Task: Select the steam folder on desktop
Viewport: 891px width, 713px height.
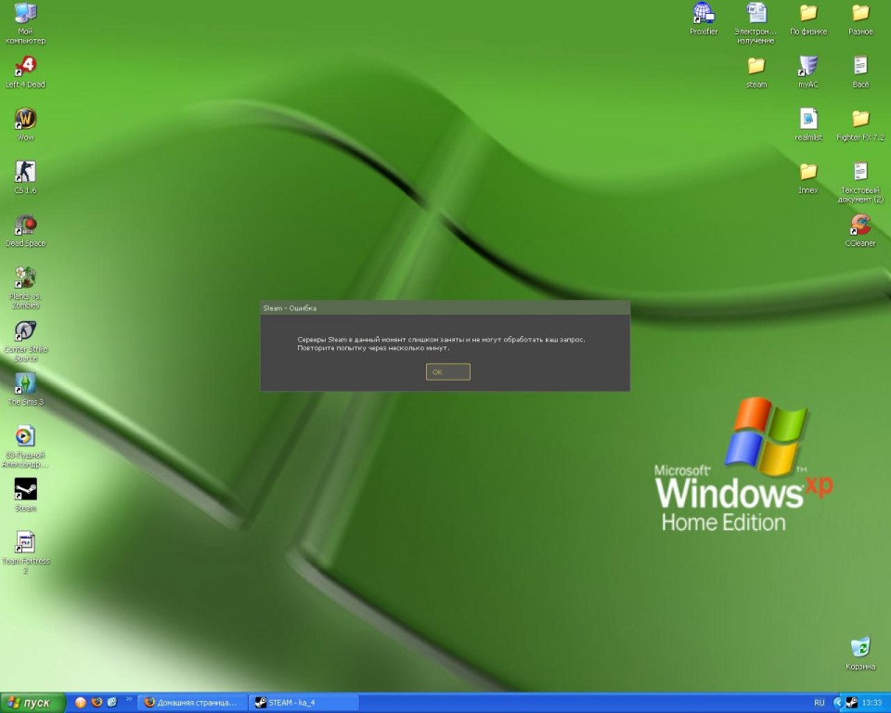Action: [755, 71]
